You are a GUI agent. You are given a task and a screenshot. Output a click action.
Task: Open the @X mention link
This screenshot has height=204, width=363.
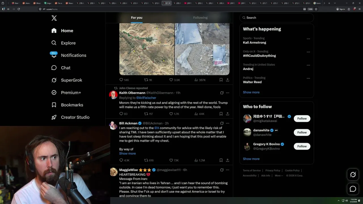157,128
